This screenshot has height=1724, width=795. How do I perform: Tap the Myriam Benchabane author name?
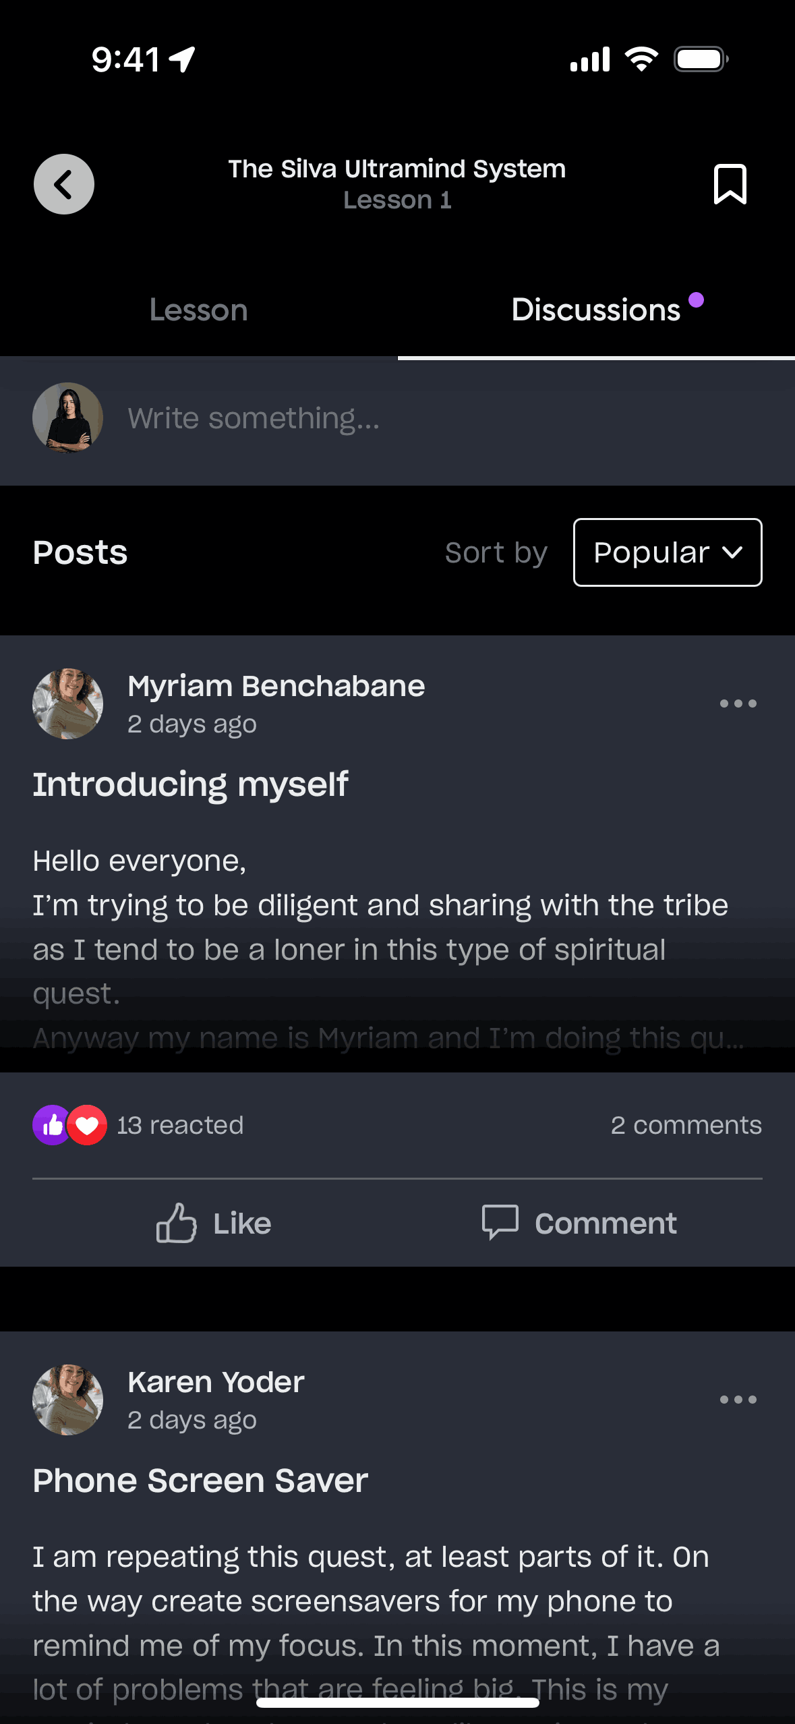[x=276, y=686]
